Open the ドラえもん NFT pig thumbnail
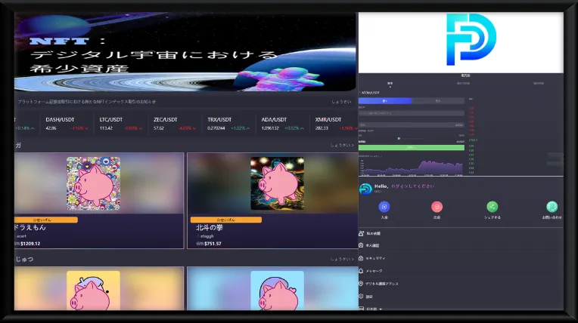The image size is (578, 323). coord(93,183)
